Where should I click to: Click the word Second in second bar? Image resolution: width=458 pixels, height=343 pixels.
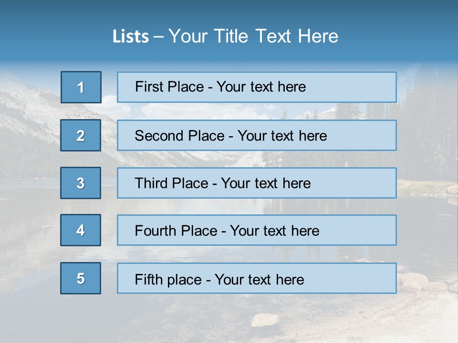[159, 136]
